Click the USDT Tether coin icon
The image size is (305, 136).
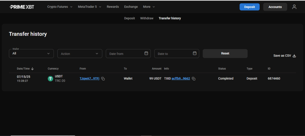click(x=50, y=79)
